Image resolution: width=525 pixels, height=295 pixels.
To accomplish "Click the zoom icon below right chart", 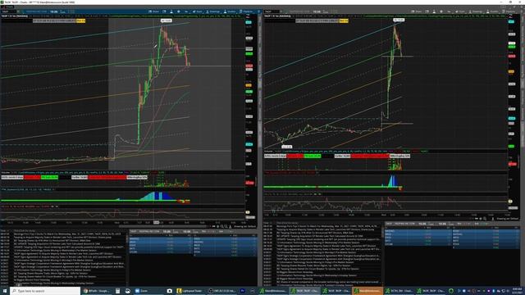I will click(x=485, y=219).
